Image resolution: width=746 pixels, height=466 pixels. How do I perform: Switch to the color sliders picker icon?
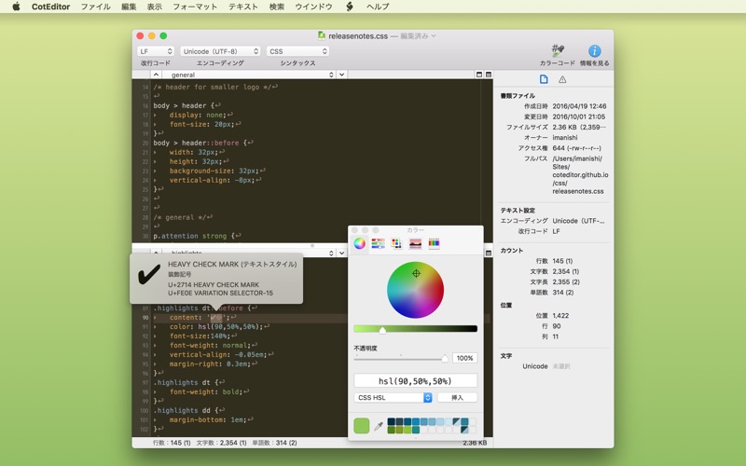(379, 243)
